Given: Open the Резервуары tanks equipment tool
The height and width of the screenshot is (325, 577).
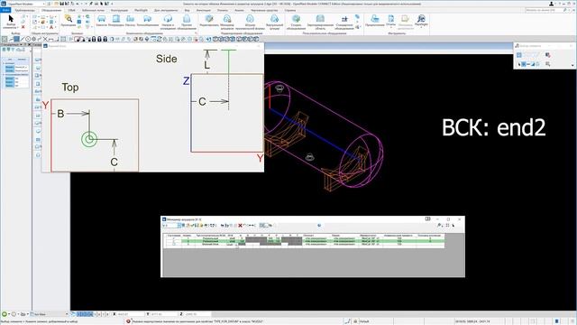Looking at the screenshot, I should point(116,21).
